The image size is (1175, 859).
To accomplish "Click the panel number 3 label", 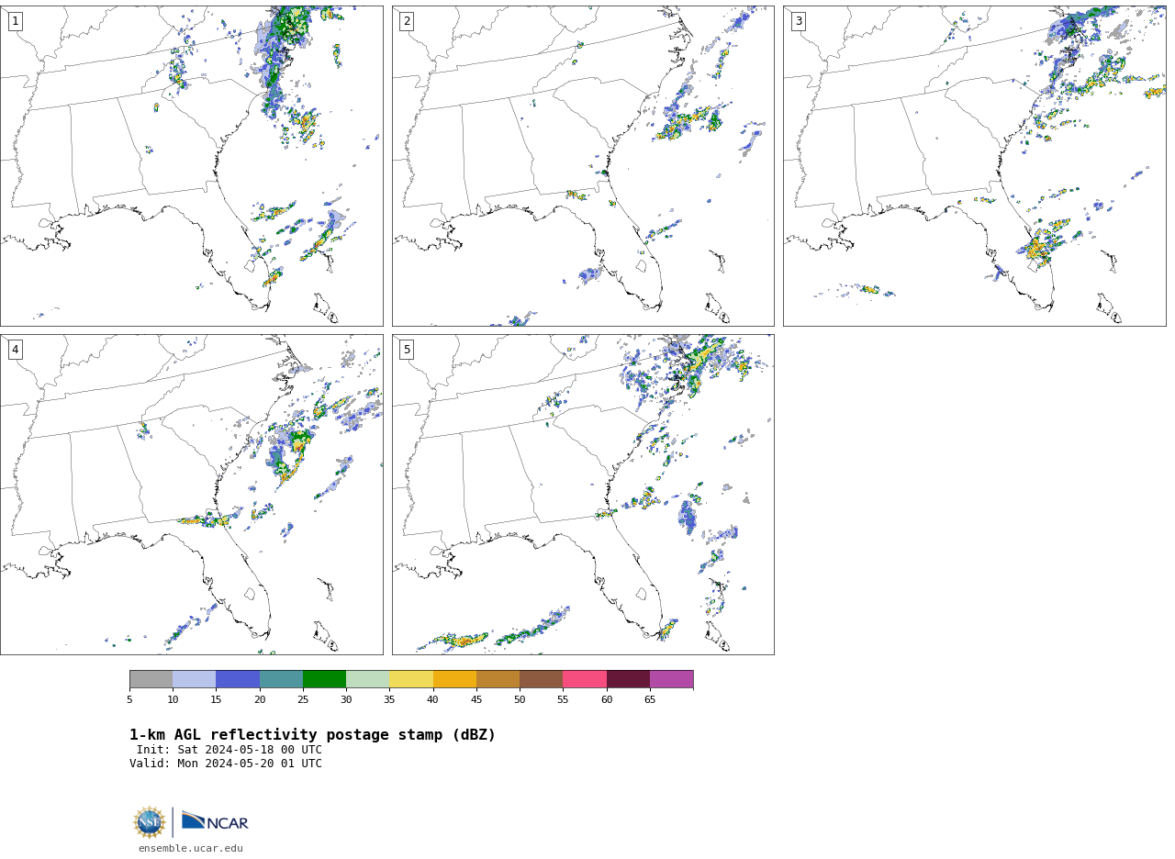I will pyautogui.click(x=798, y=21).
